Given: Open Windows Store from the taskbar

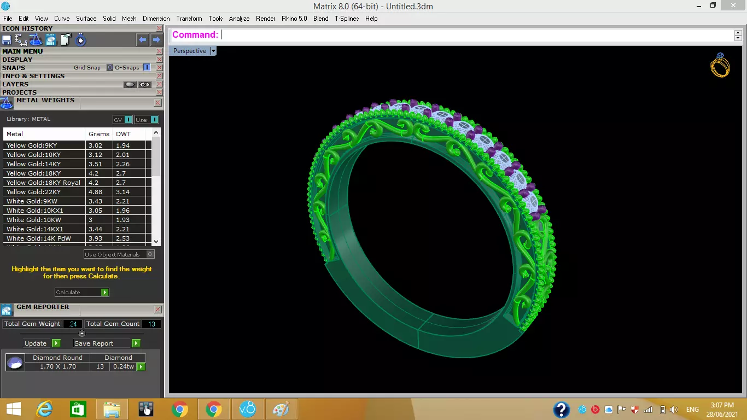Looking at the screenshot, I should 78,409.
